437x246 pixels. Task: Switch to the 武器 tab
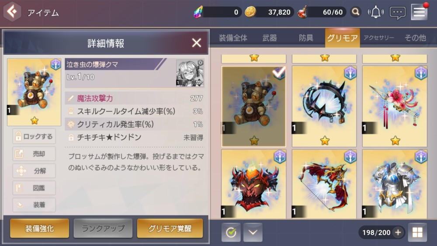[270, 38]
